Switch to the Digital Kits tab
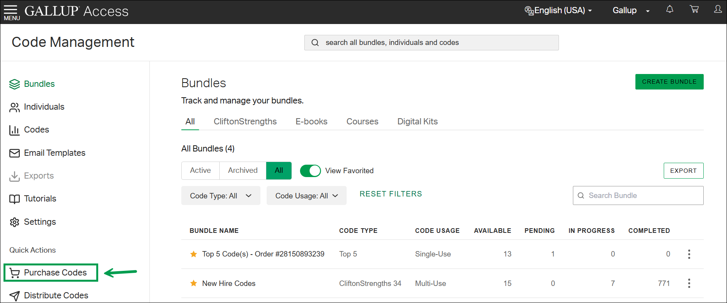Screen dimensions: 727x303 pos(418,122)
